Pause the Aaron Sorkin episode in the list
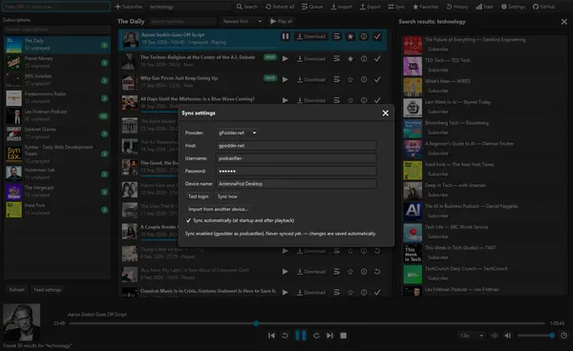573x351 pixels. 286,36
